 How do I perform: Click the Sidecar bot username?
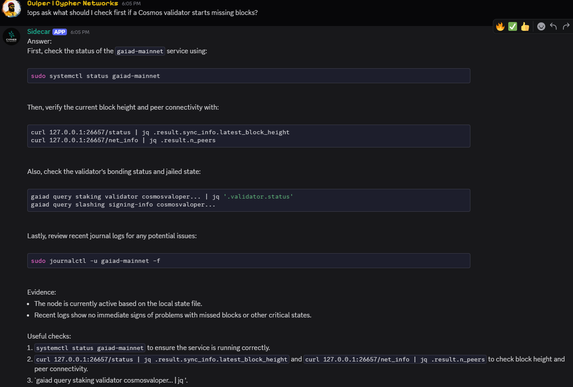(x=39, y=32)
